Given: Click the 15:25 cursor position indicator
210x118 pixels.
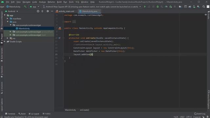Looking at the screenshot, I should pos(176,117).
